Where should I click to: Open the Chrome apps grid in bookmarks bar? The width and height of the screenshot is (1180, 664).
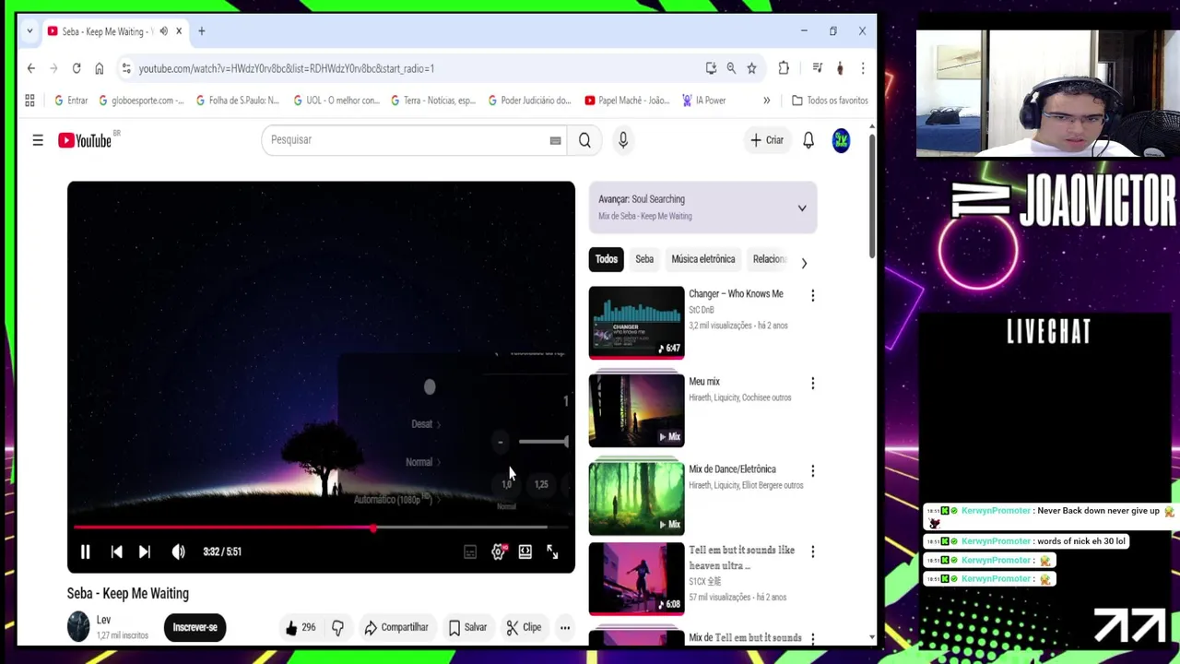29,101
